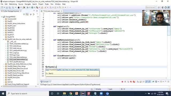The width and height of the screenshot is (171, 96).
Task: Click Pin Console icon
Action: pos(153,82)
